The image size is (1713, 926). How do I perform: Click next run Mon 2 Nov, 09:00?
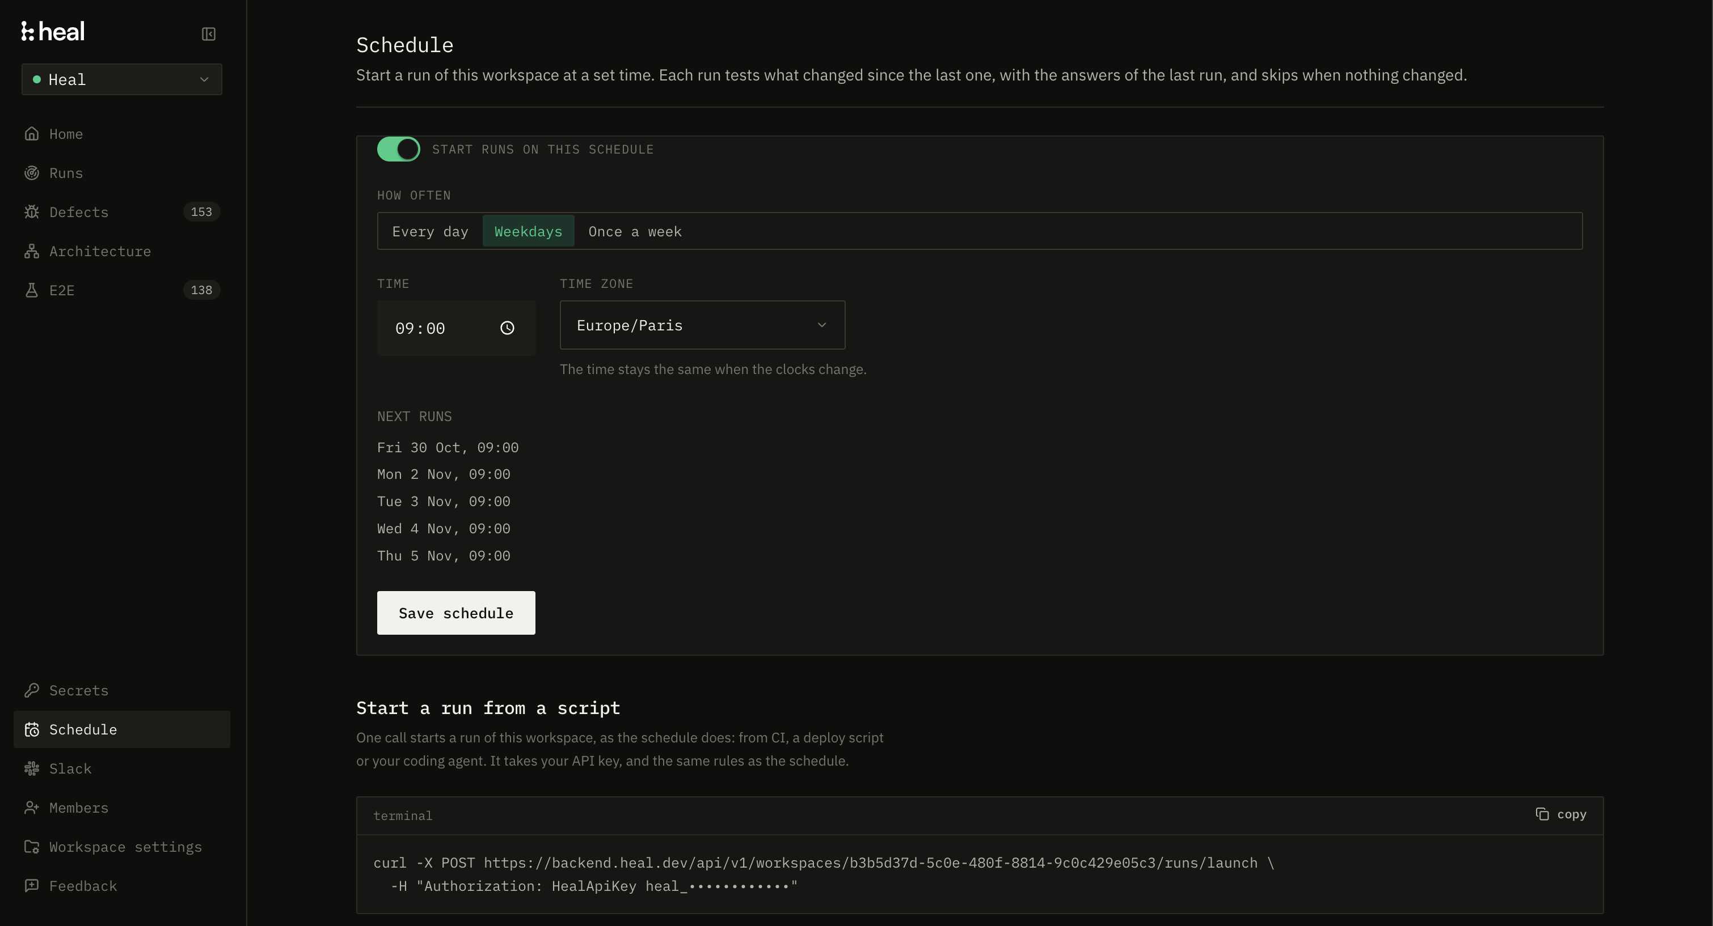(x=444, y=474)
